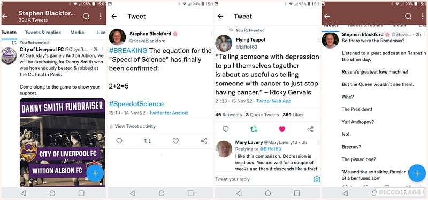
Task: Open search on Stephen Blackford profile header
Action: [86, 17]
